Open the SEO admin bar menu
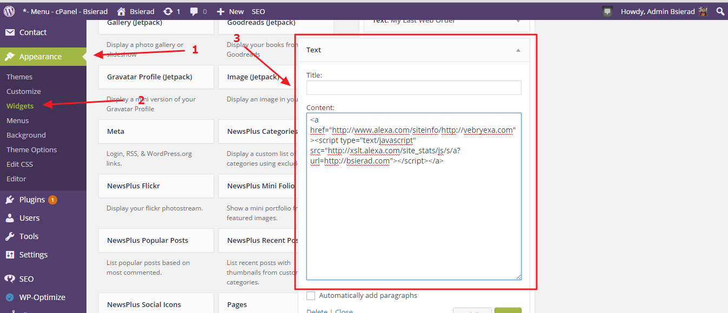 258,11
